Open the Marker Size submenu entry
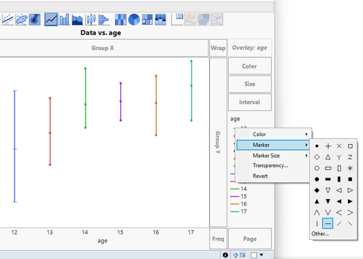363x259 pixels. (x=274, y=156)
